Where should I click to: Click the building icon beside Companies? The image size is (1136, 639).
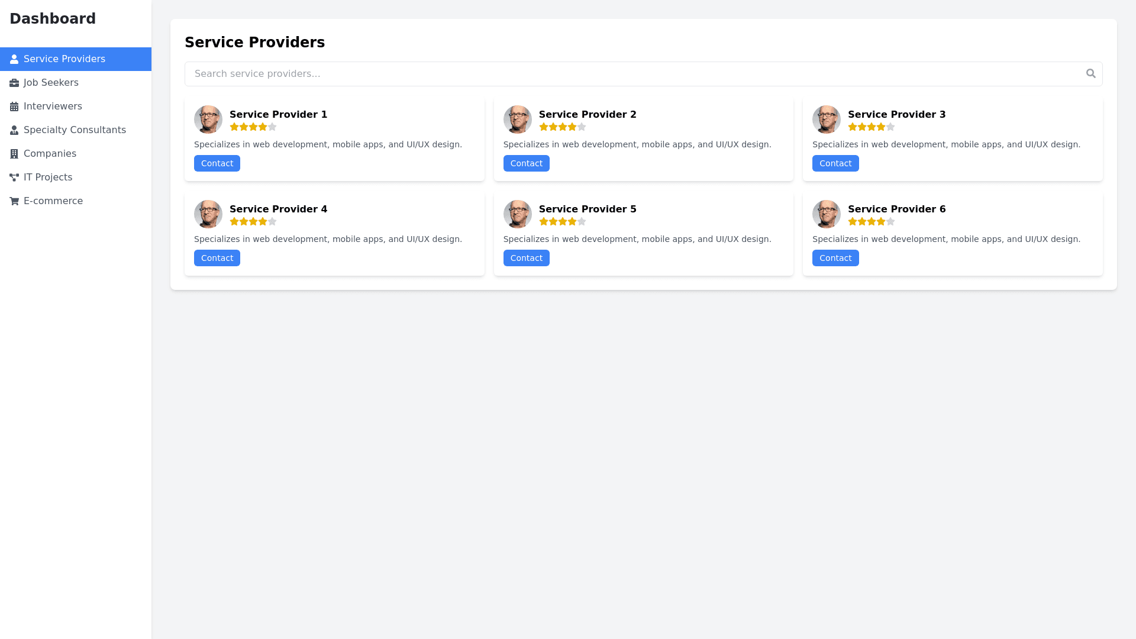(x=14, y=154)
